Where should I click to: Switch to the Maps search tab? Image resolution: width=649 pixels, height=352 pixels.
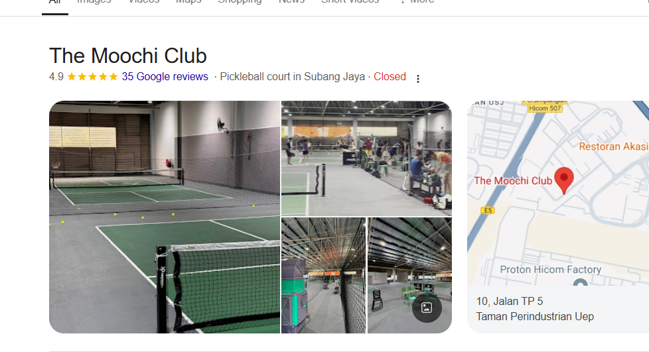pyautogui.click(x=188, y=1)
